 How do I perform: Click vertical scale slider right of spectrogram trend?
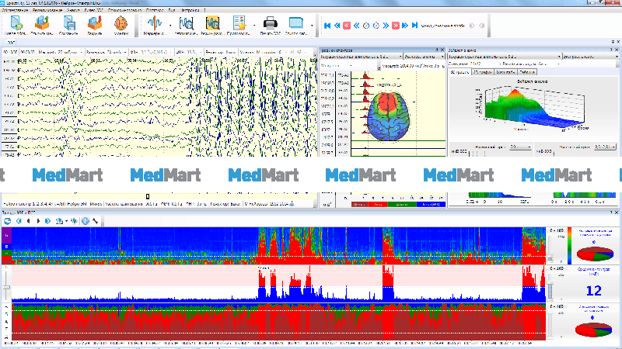[550, 248]
